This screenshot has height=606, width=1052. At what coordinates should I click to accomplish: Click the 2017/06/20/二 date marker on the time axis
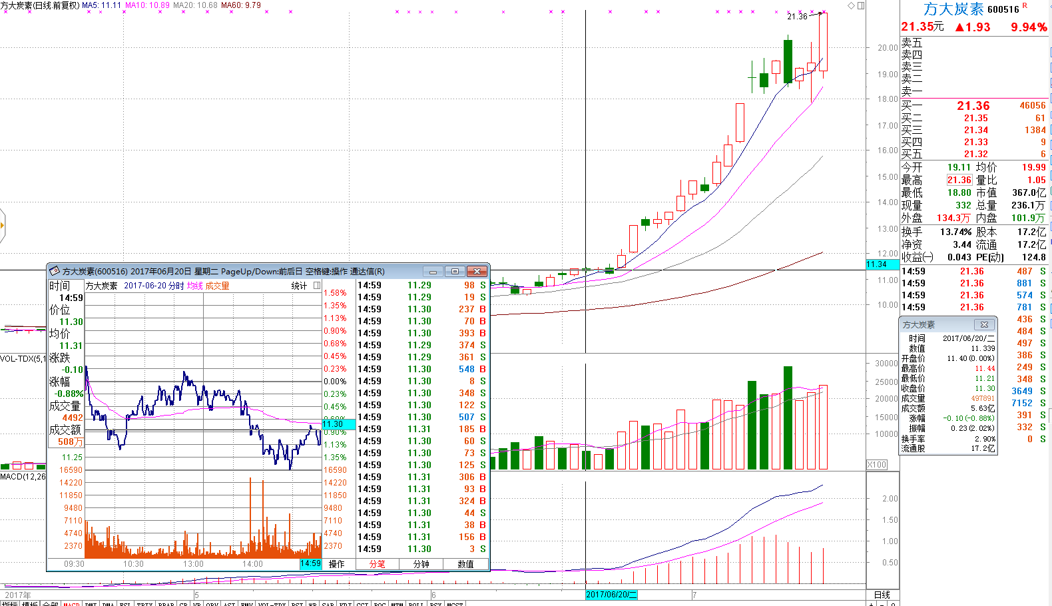click(611, 595)
